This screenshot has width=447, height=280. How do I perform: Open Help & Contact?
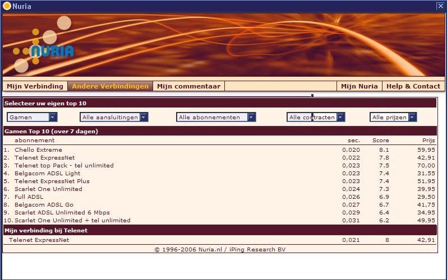[x=413, y=86]
